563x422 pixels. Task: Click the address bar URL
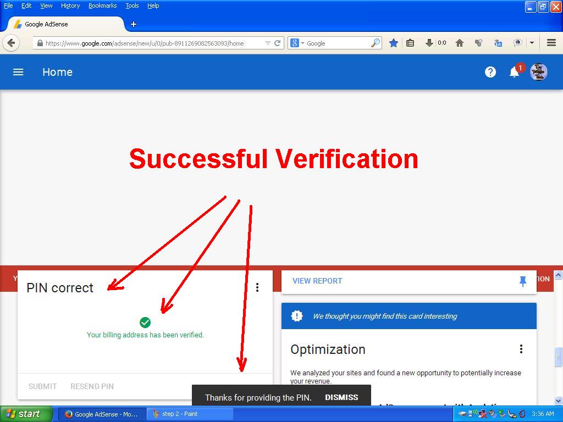pos(145,43)
